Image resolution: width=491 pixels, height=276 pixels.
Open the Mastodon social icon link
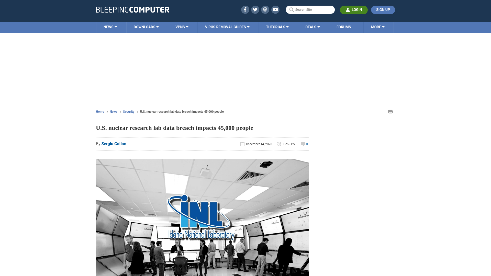[x=265, y=9]
